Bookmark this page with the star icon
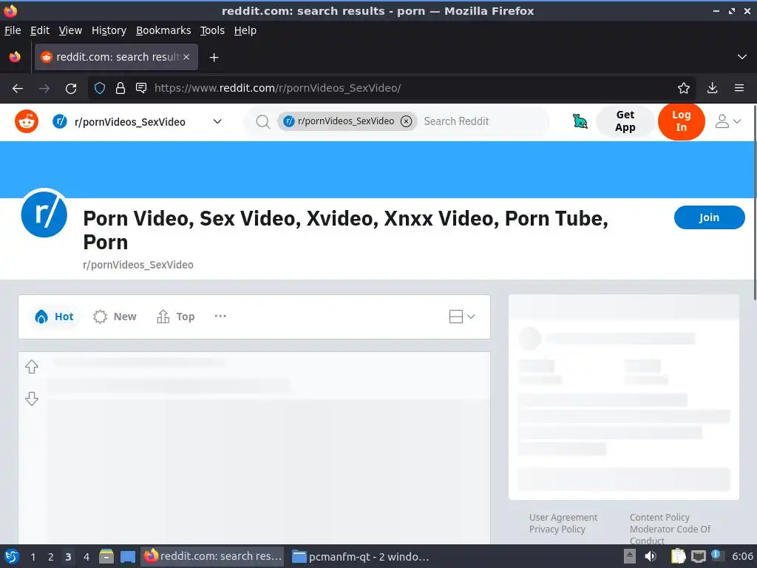Image resolution: width=757 pixels, height=568 pixels. click(683, 88)
